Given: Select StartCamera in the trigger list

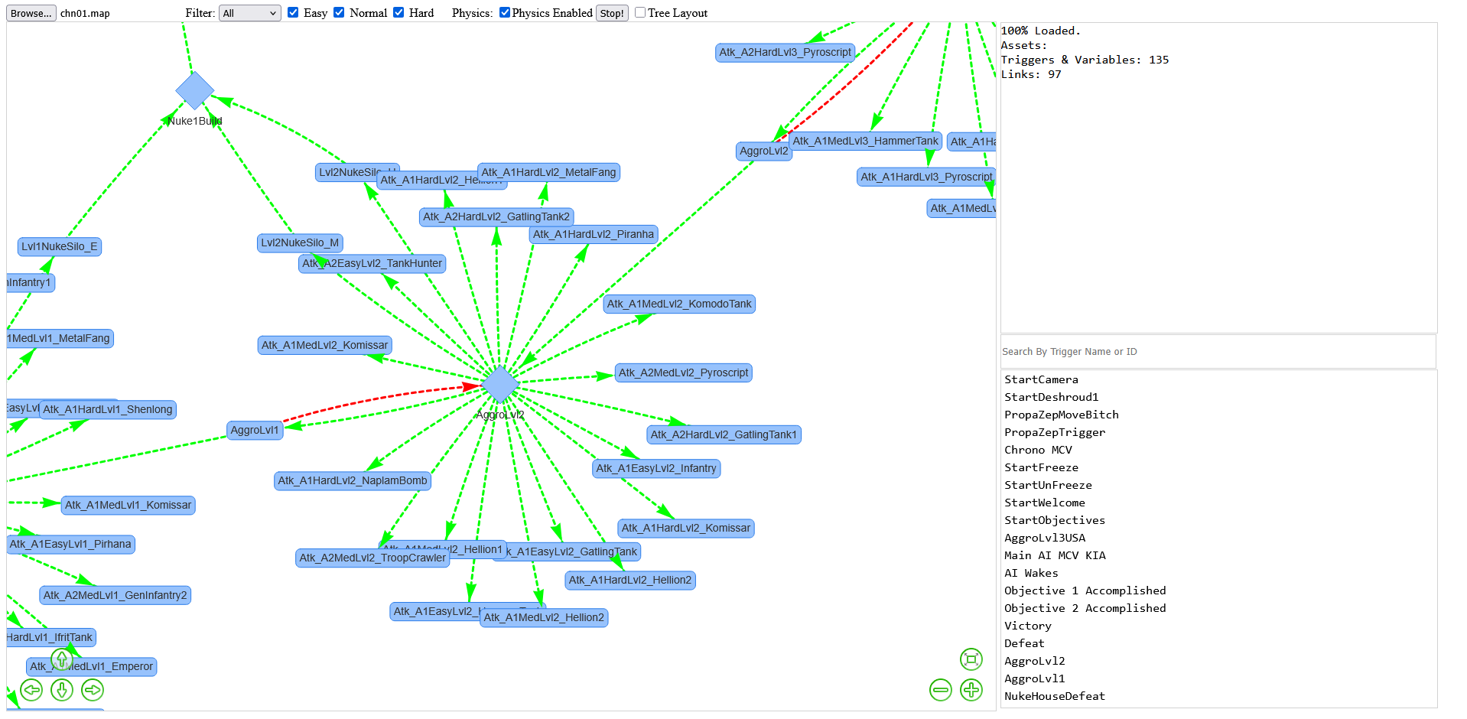Looking at the screenshot, I should pyautogui.click(x=1041, y=379).
